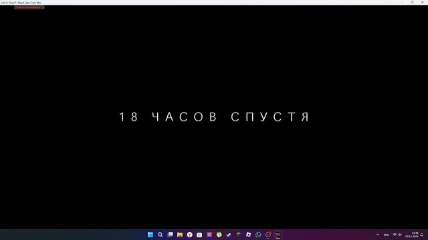The width and height of the screenshot is (428, 240).
Task: Open WhatsApp from the taskbar
Action: coord(258,235)
